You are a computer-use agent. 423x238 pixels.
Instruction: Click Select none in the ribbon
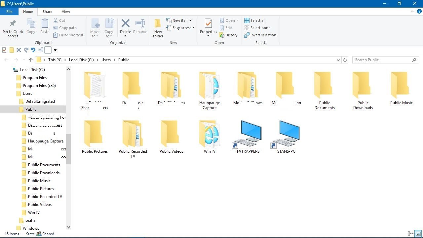(x=257, y=28)
